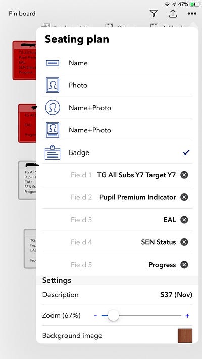This screenshot has width=202, height=359.
Task: Increase zoom with plus button
Action: (187, 316)
